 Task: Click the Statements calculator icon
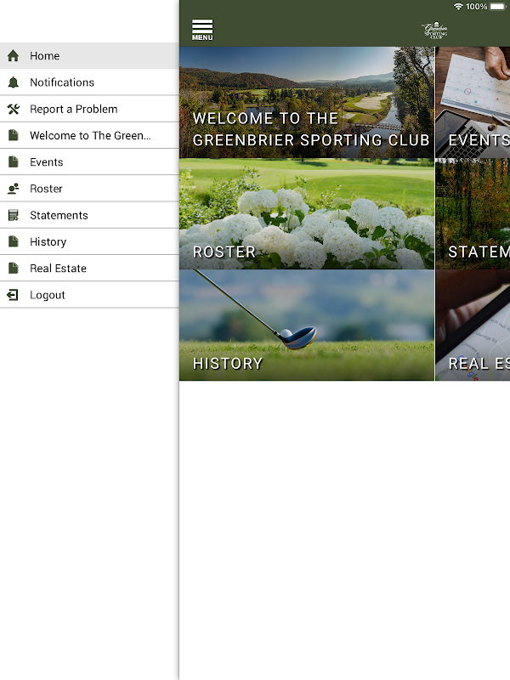(14, 215)
